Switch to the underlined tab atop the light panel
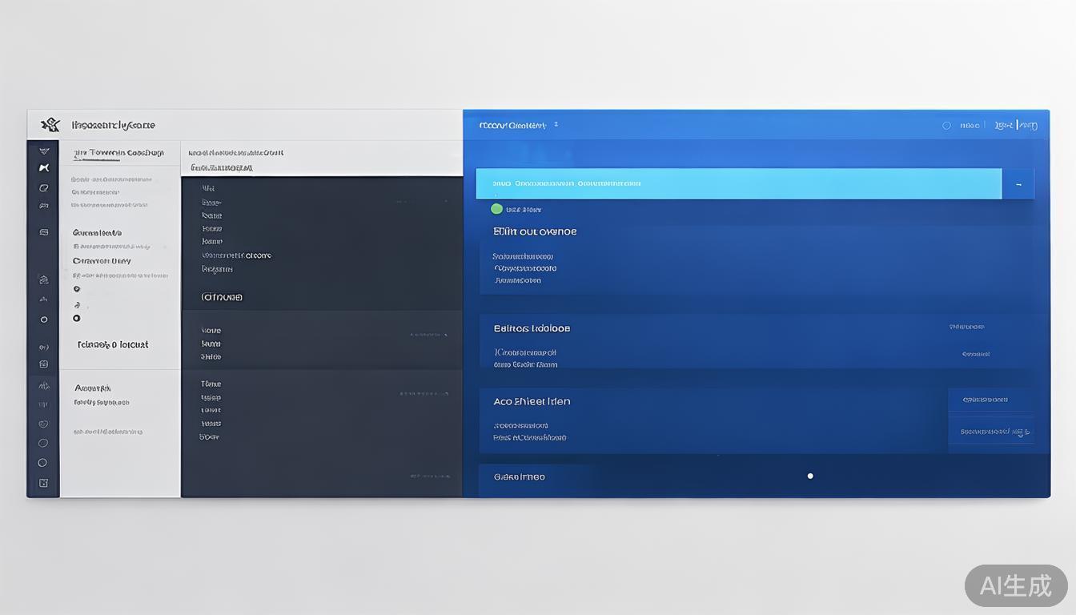Screen dimensions: 1076x615 click(118, 153)
